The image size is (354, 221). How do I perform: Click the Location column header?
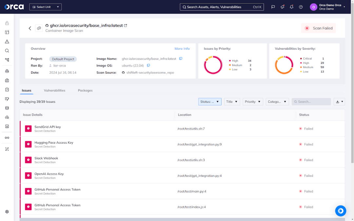point(185,115)
